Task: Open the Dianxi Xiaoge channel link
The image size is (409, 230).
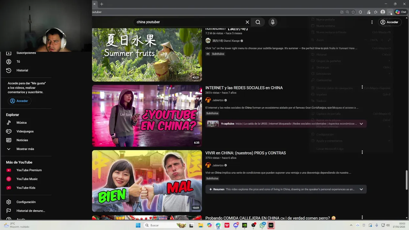Action: 226,41
